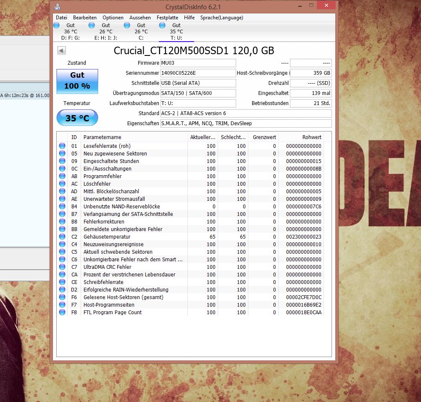Click status icon of FTL Program Page Count row
421x402 pixels.
[x=62, y=312]
